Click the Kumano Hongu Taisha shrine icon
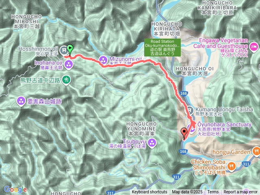The image size is (260, 195). click(x=190, y=110)
